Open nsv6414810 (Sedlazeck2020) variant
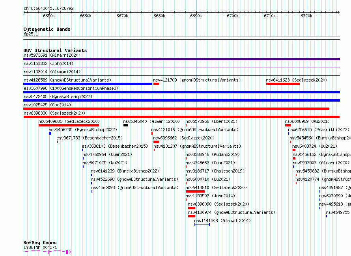Viewport: 351px width, 256px height. (216, 187)
